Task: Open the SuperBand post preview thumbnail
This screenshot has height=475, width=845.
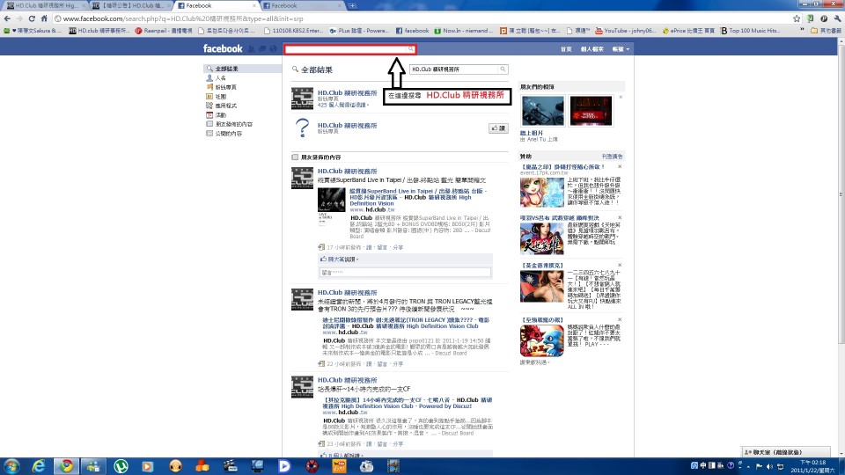Action: tap(332, 200)
